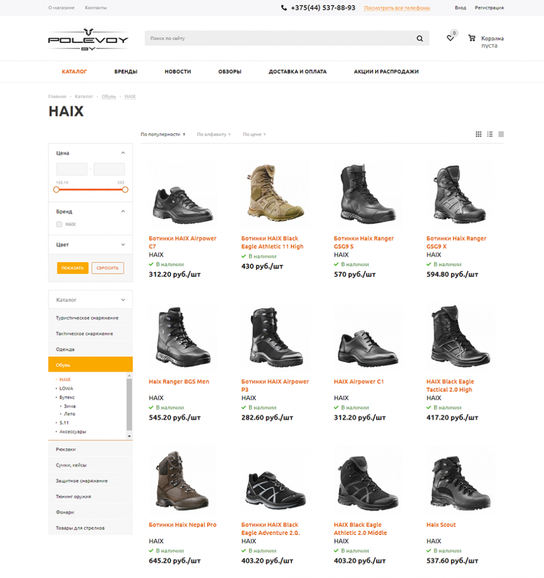The image size is (544, 578).
Task: Switch to list view with thumbnails
Action: coord(490,134)
